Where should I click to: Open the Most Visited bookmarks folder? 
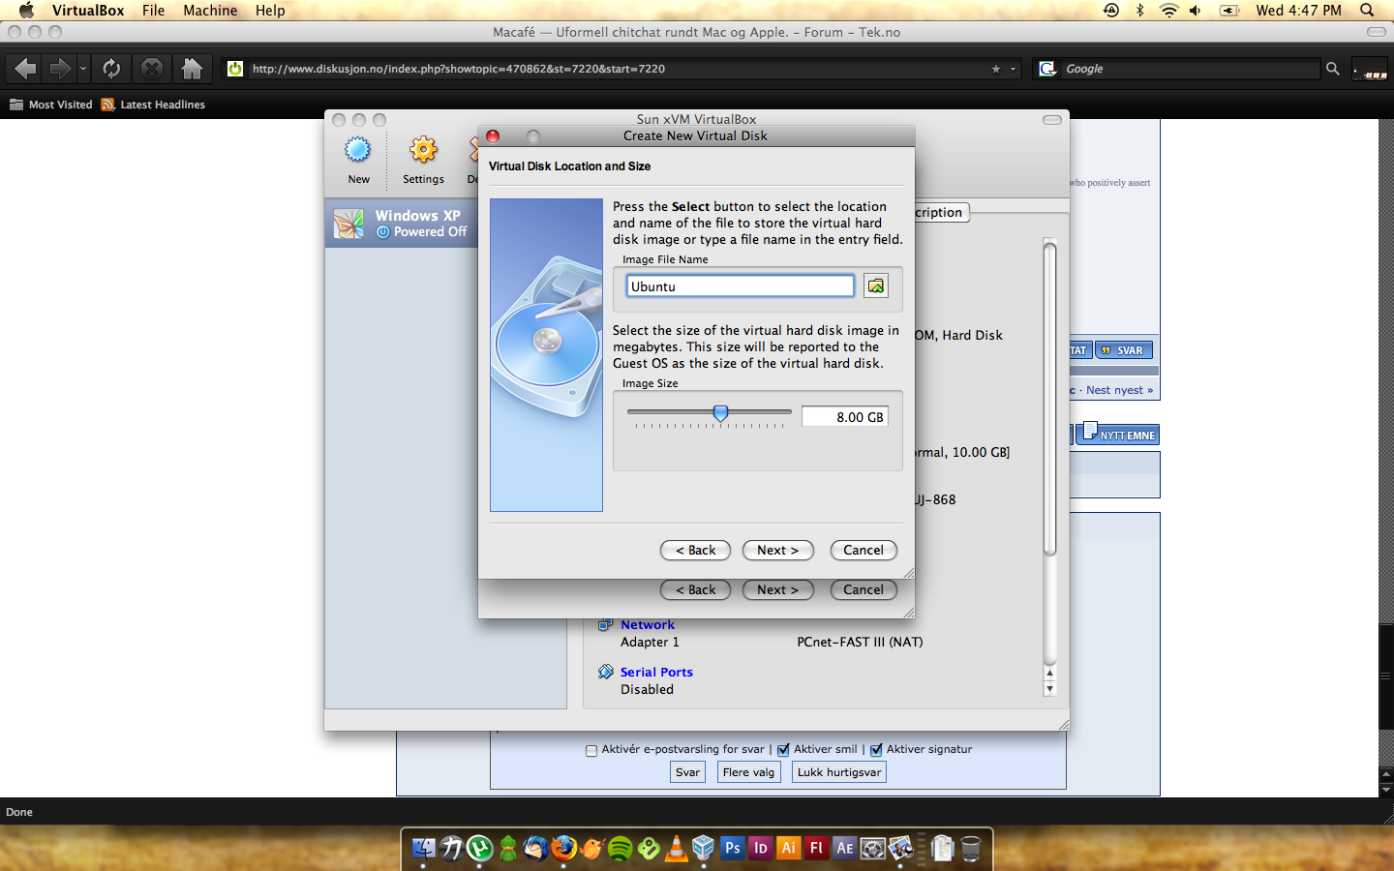pyautogui.click(x=51, y=105)
